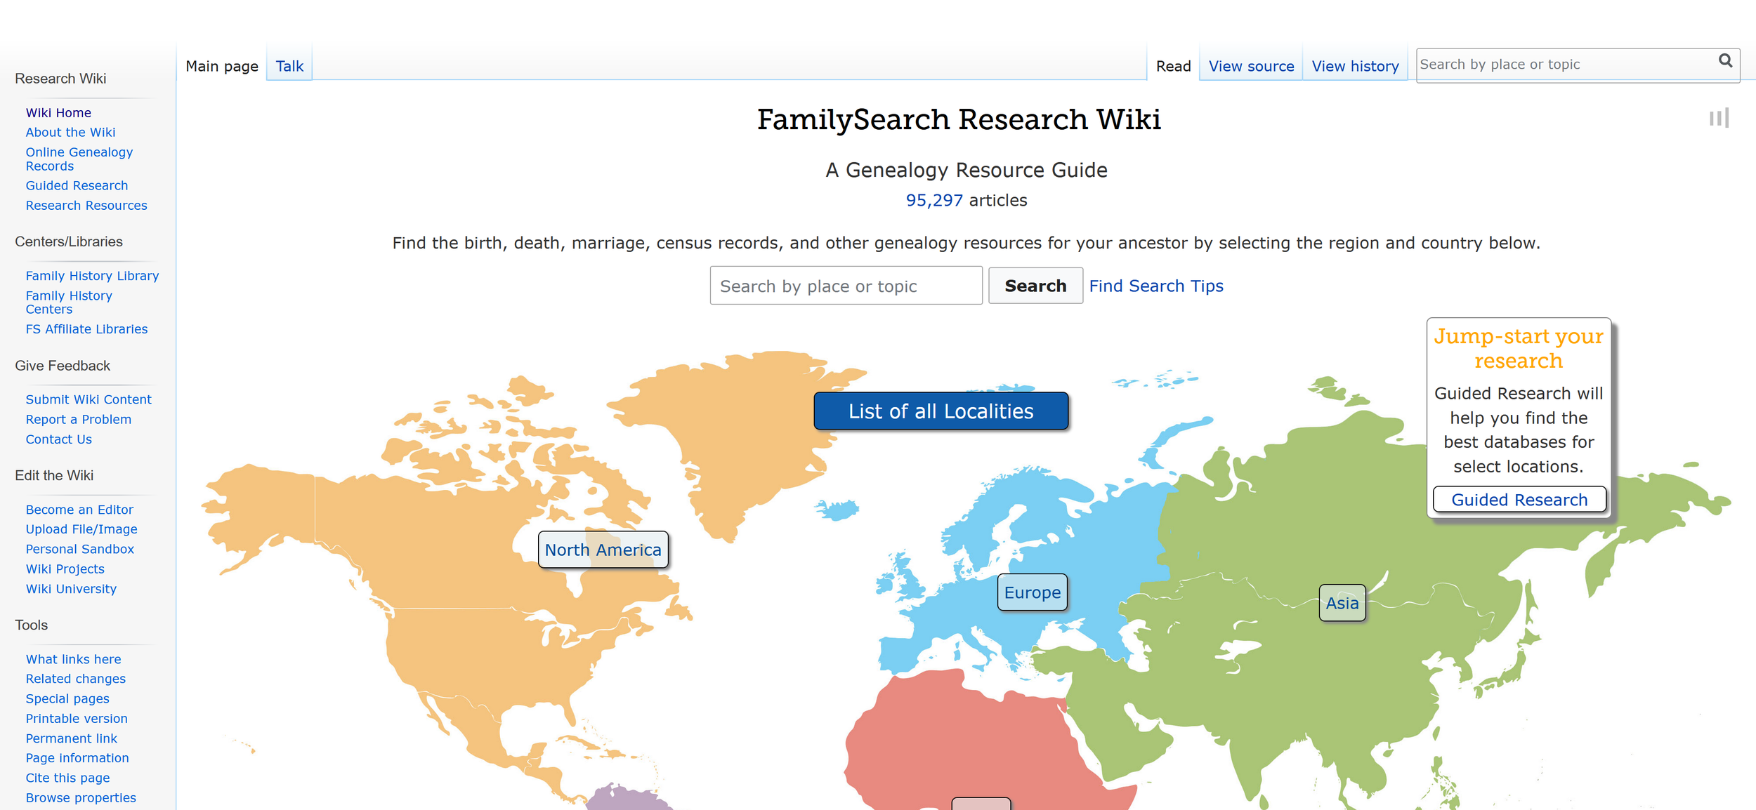Open Special pages link
Viewport: 1756px width, 810px height.
pos(67,698)
